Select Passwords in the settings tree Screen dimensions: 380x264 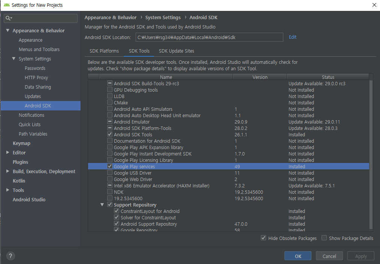click(x=35, y=68)
